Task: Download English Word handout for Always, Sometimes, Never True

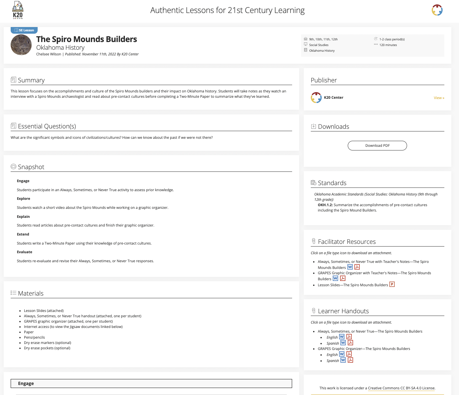Action: (342, 337)
